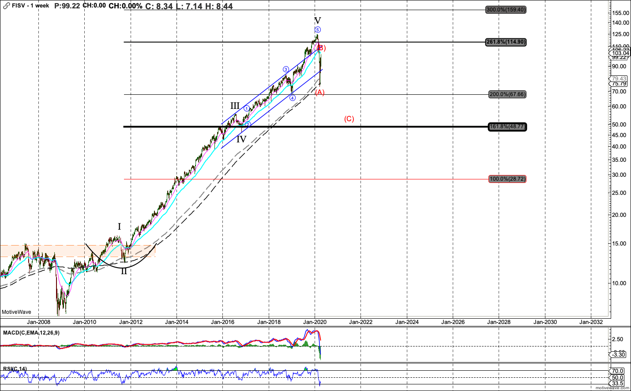Click the 75.79 price tag on axis
This screenshot has height=391, width=631.
619,84
